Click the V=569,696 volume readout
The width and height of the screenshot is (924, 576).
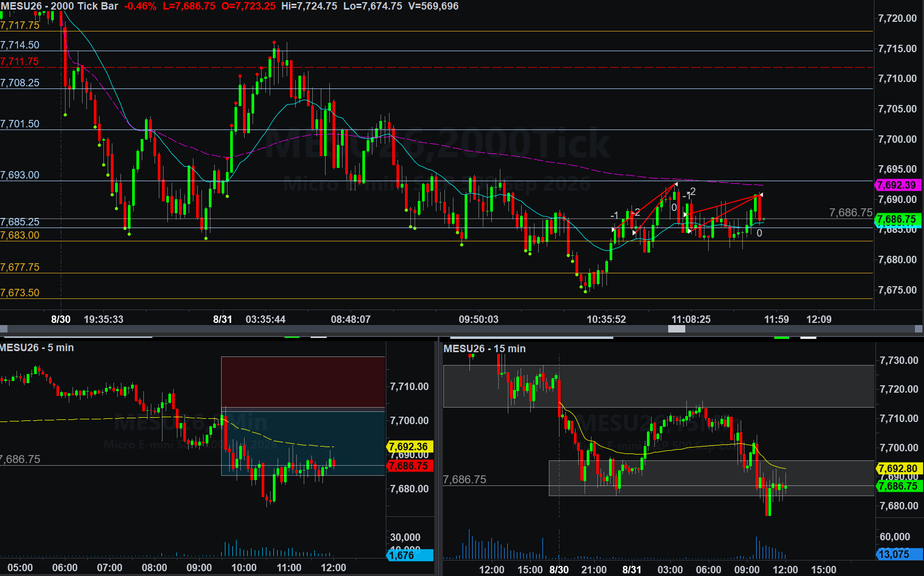tap(433, 6)
